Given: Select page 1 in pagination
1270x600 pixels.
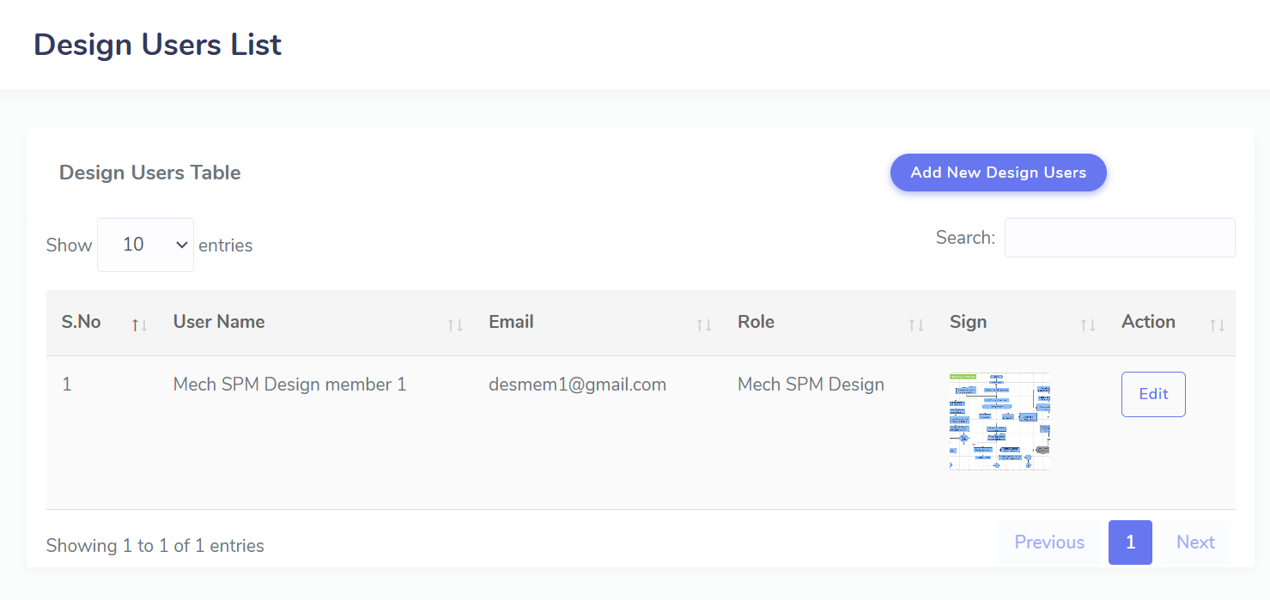Looking at the screenshot, I should tap(1130, 542).
